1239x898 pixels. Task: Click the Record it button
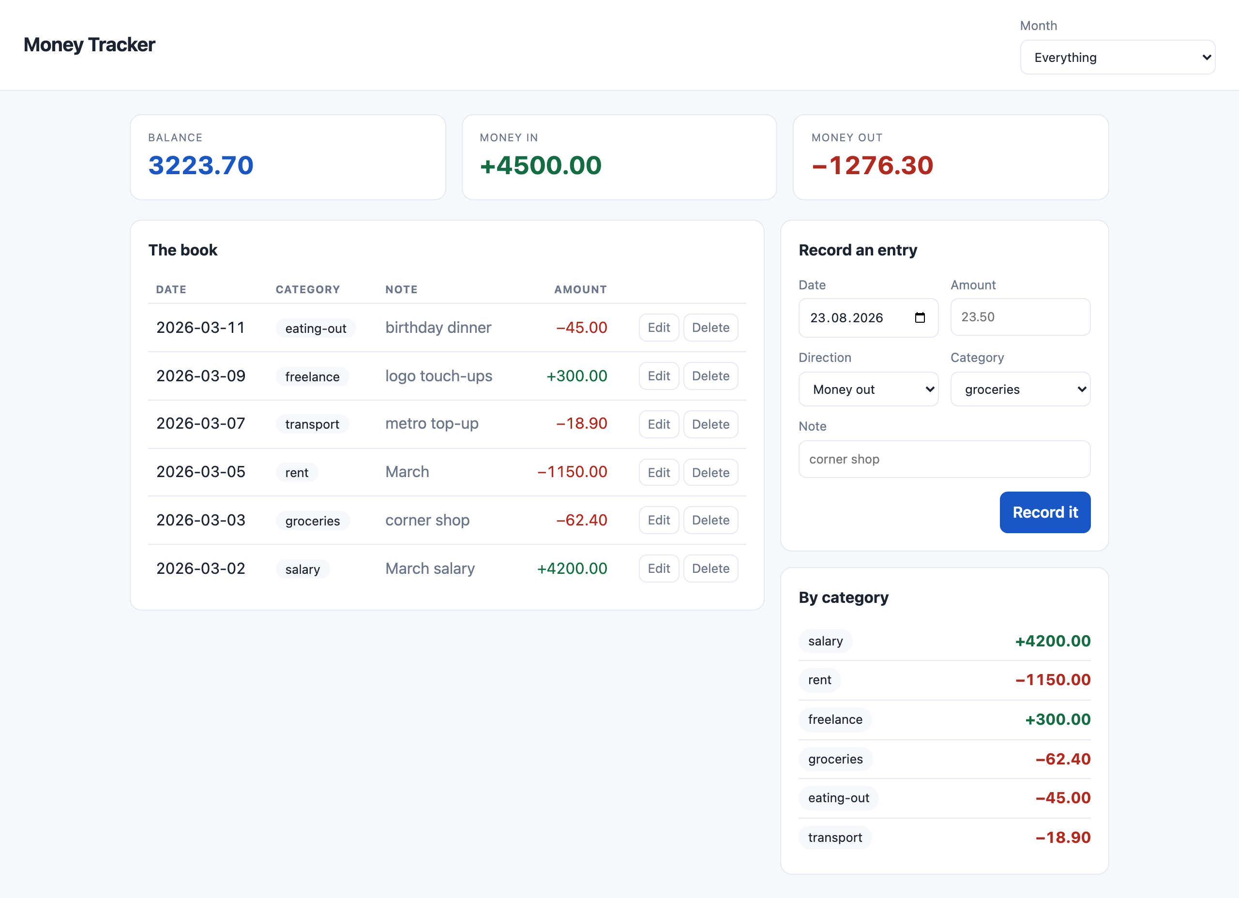[1044, 512]
